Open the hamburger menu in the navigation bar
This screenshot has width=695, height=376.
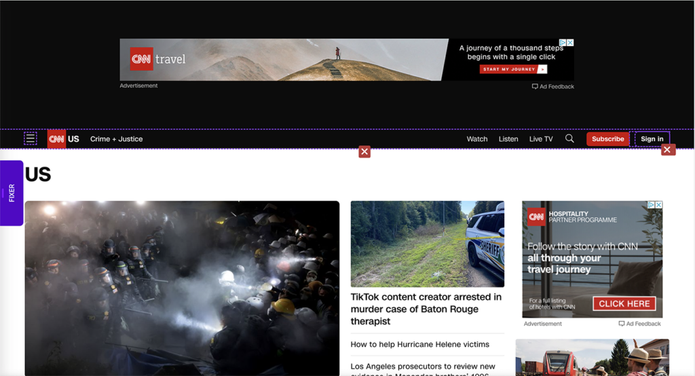(31, 138)
